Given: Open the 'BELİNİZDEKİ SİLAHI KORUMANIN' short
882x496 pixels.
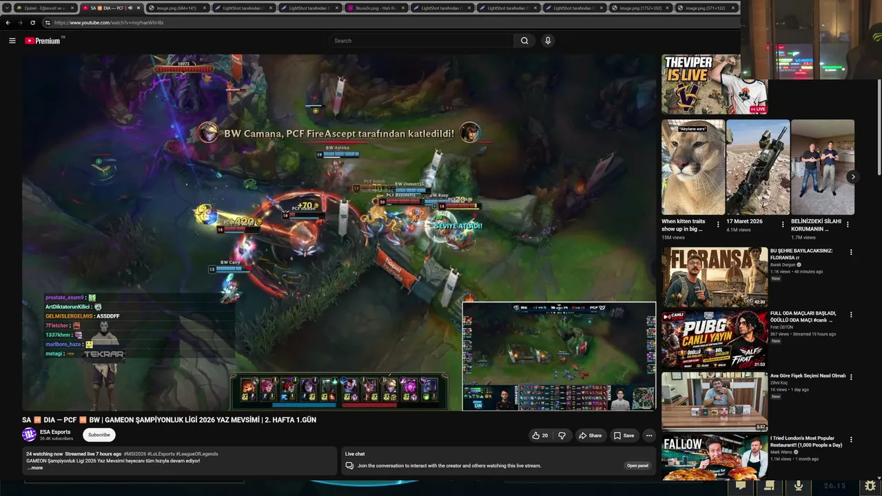Looking at the screenshot, I should tap(823, 167).
